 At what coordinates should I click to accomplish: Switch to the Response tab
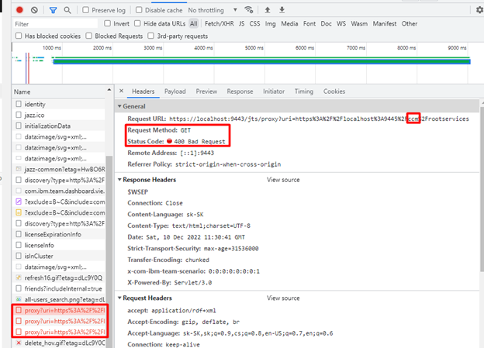pyautogui.click(x=240, y=91)
